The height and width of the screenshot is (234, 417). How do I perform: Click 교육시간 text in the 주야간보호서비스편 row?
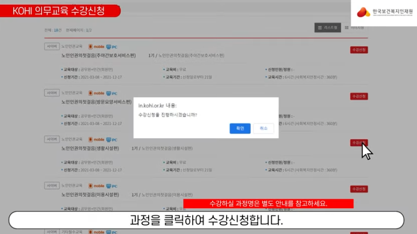[301, 77]
